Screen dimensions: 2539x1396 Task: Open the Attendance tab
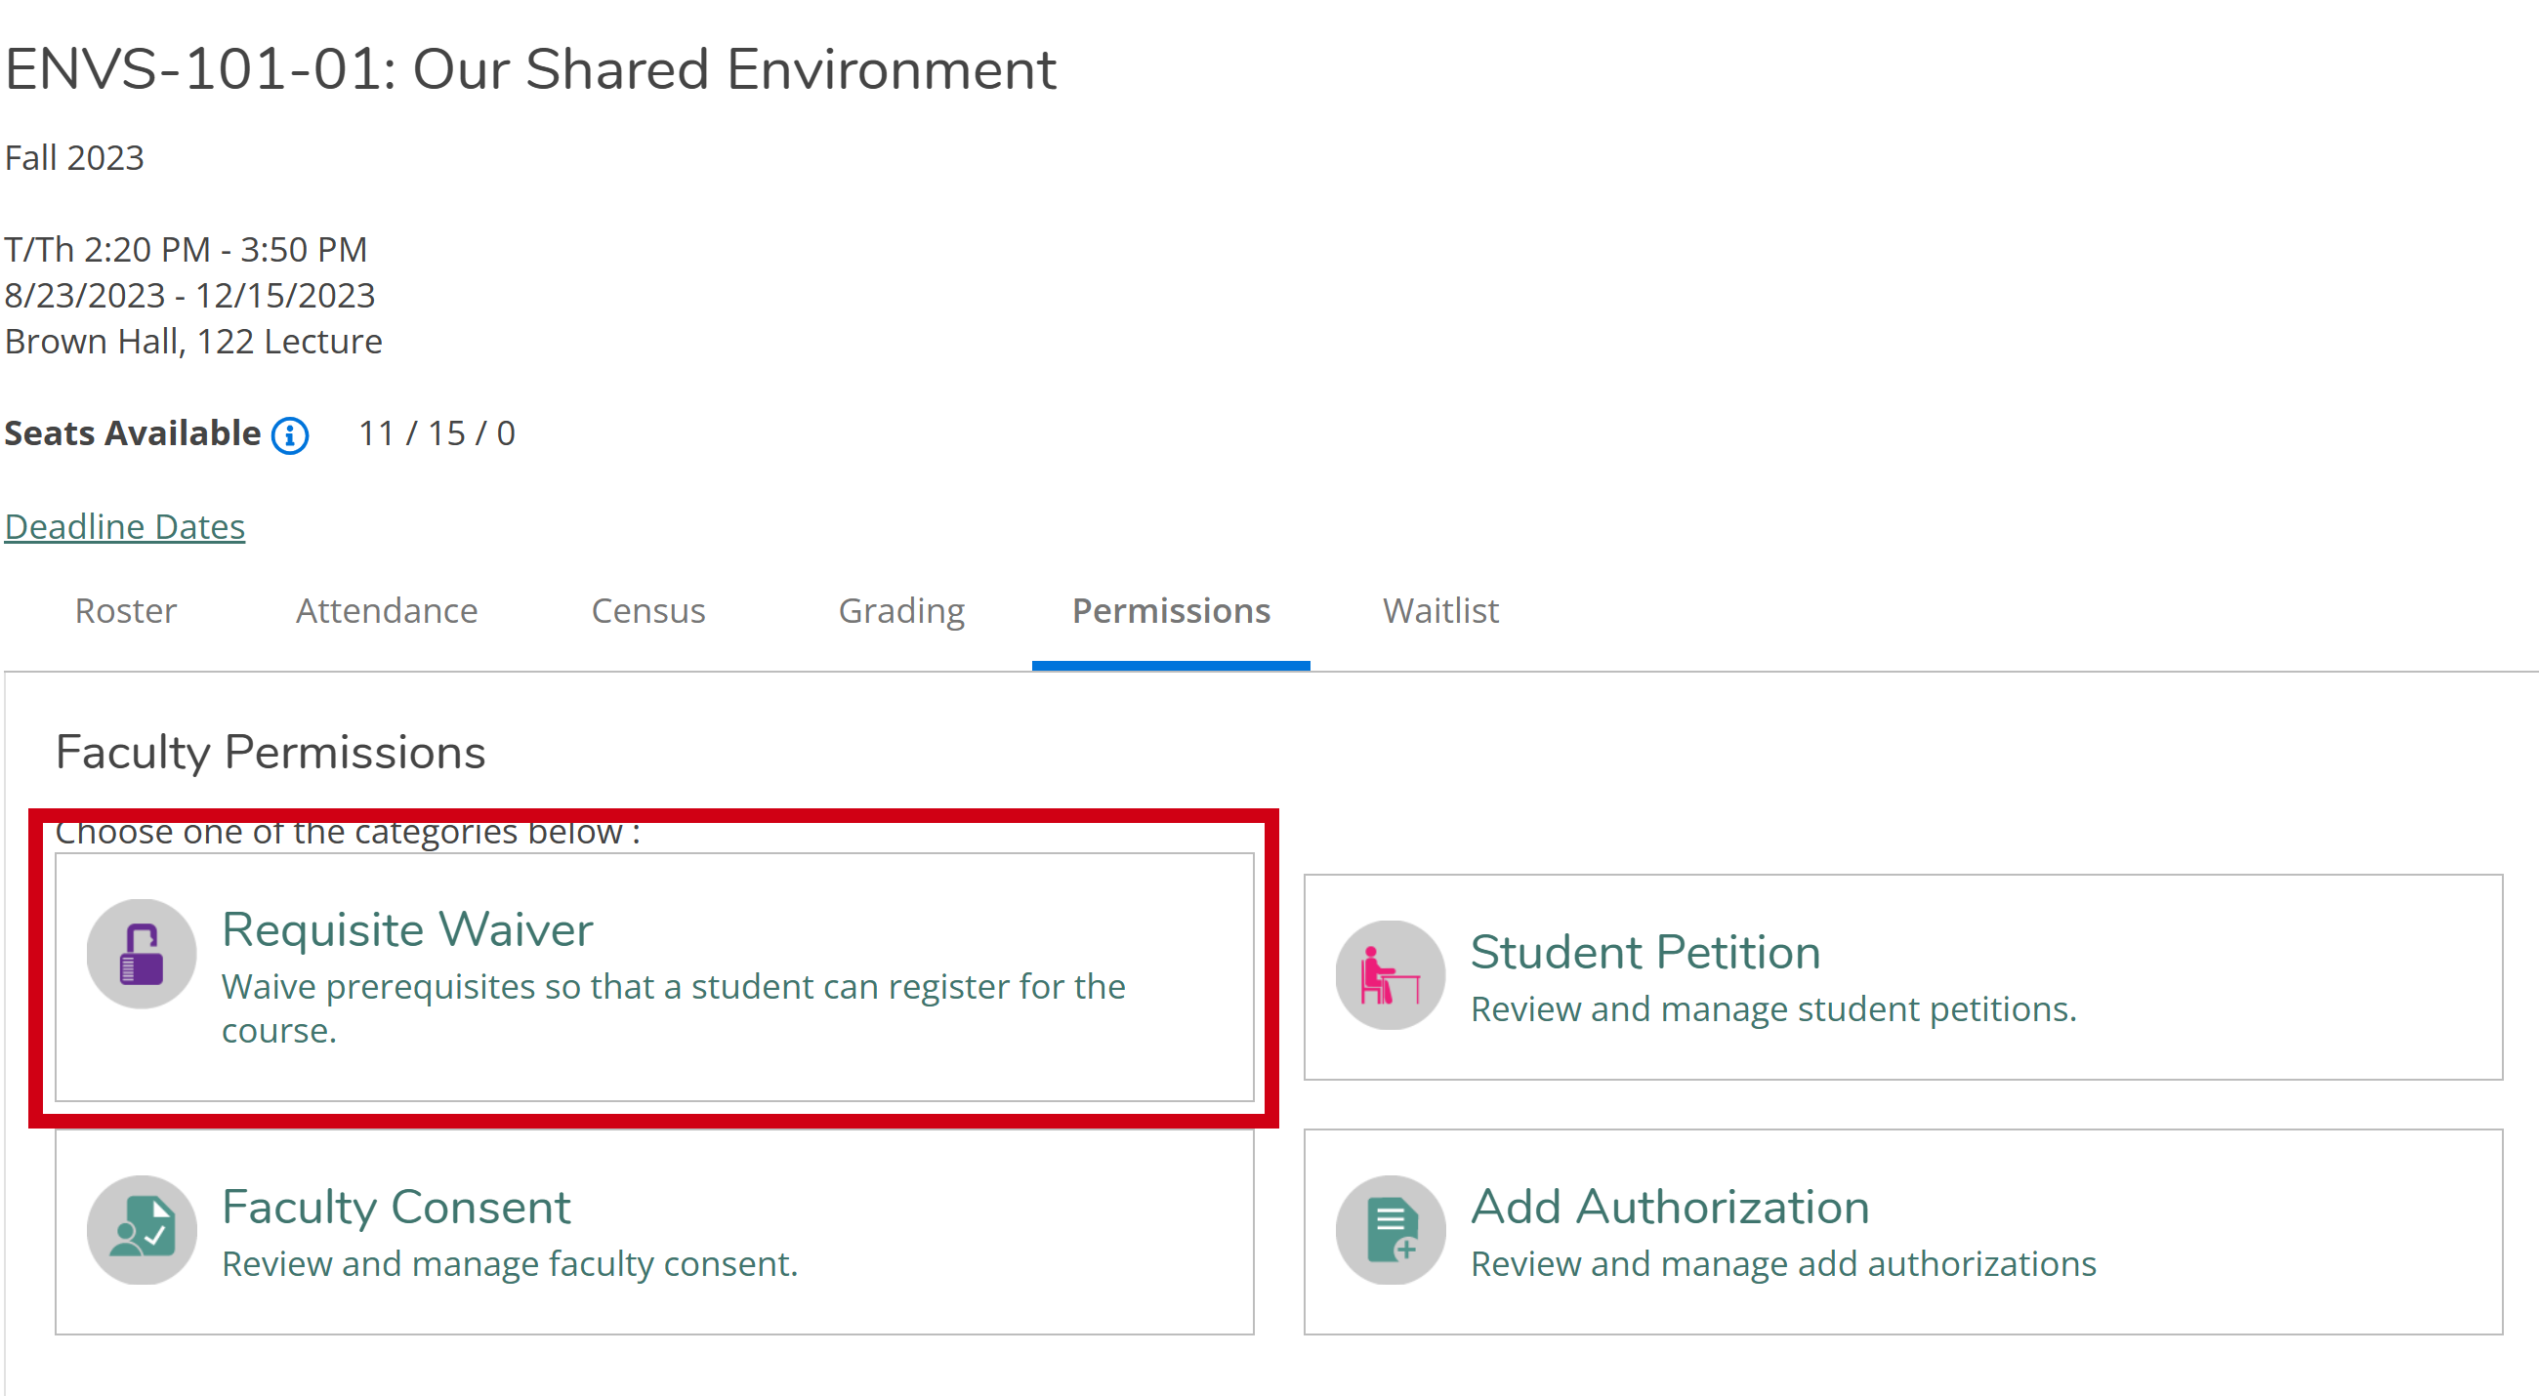coord(387,611)
